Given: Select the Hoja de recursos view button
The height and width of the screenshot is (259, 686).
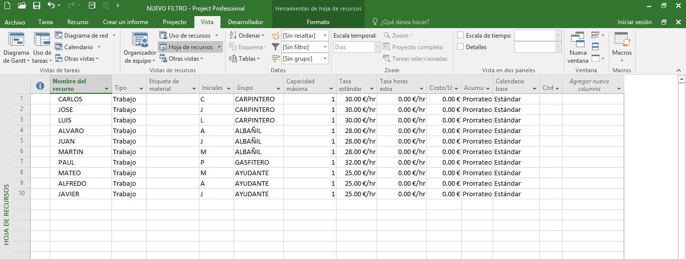Looking at the screenshot, I should 190,47.
